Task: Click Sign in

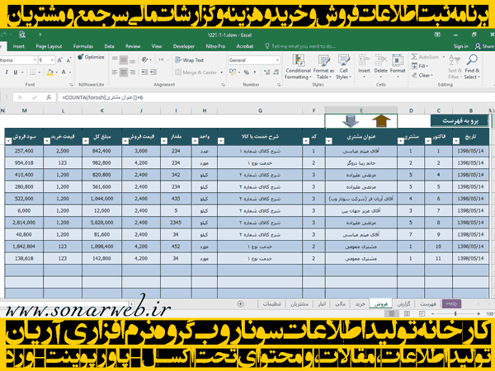Action: (x=461, y=46)
